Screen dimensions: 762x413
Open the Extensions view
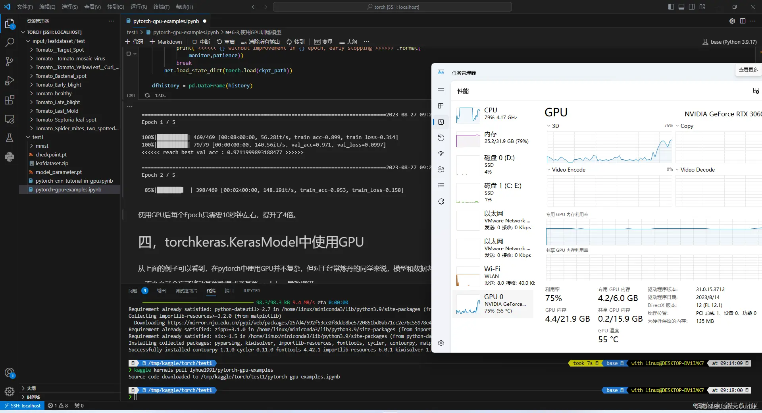click(x=10, y=100)
